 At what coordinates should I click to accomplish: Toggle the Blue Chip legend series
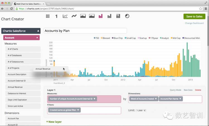117,38
